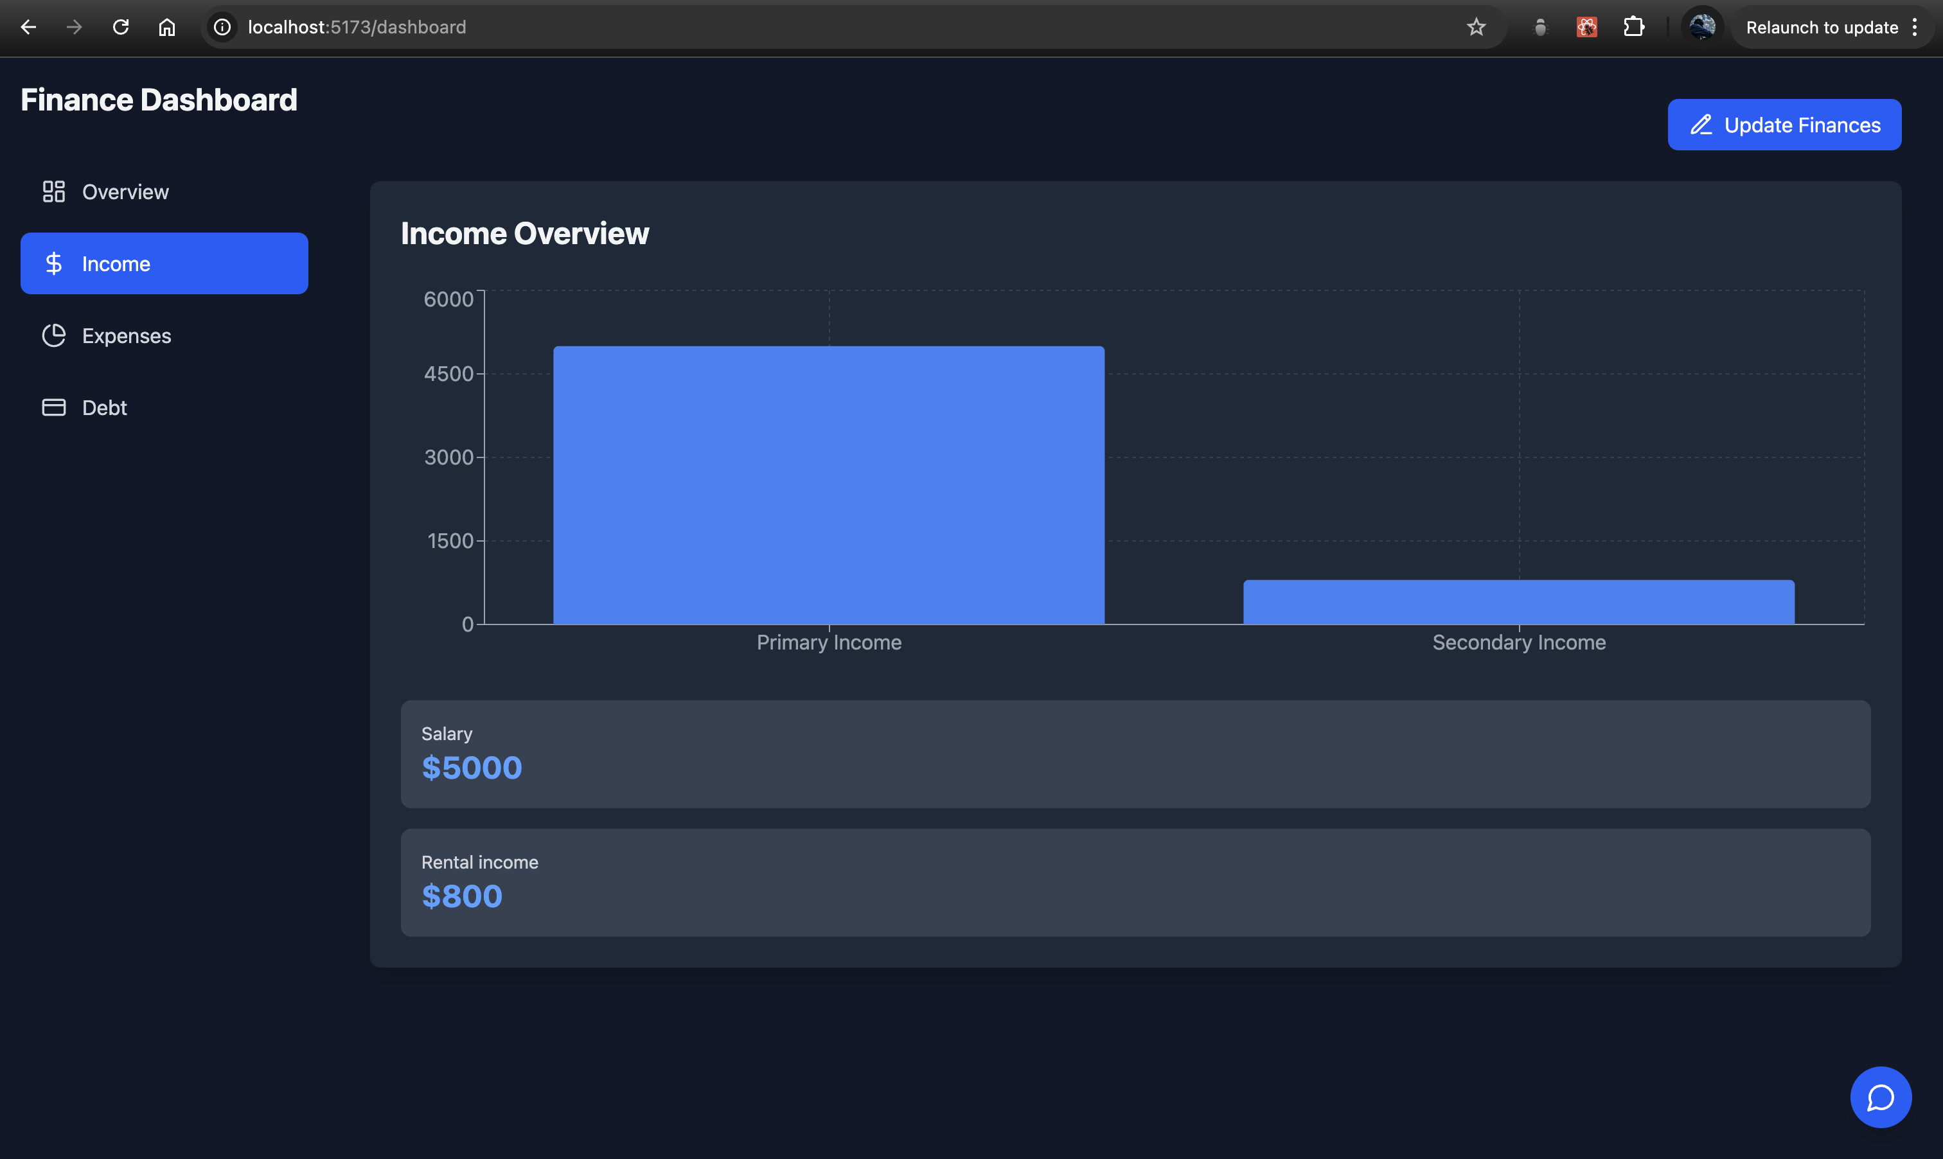The image size is (1943, 1159).
Task: Open browser extensions puzzle icon
Action: (1633, 28)
